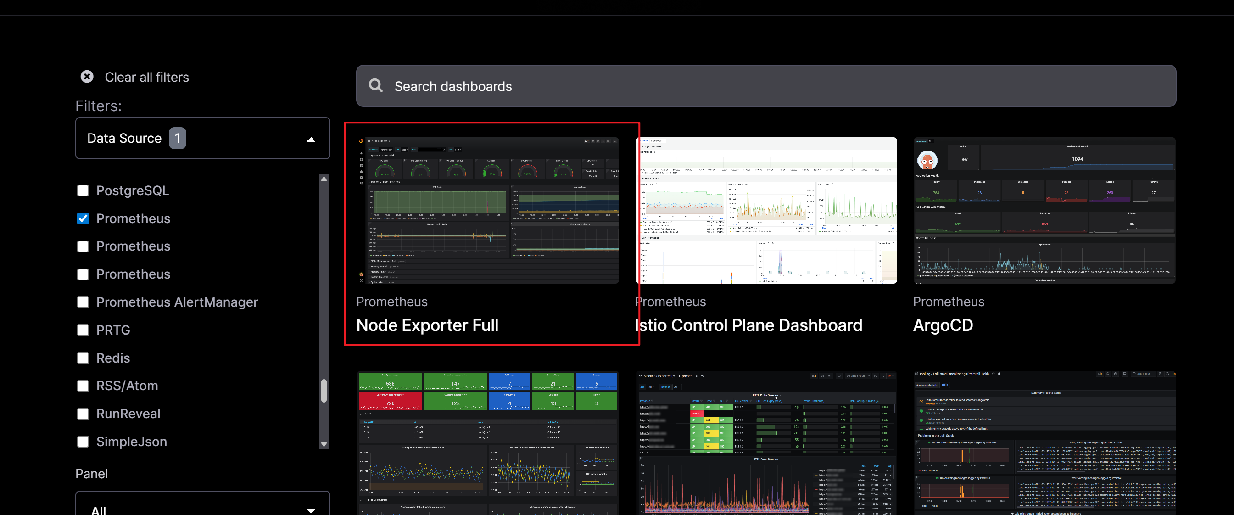The image size is (1234, 515).
Task: Click the PostgreSQL filter label
Action: [133, 190]
